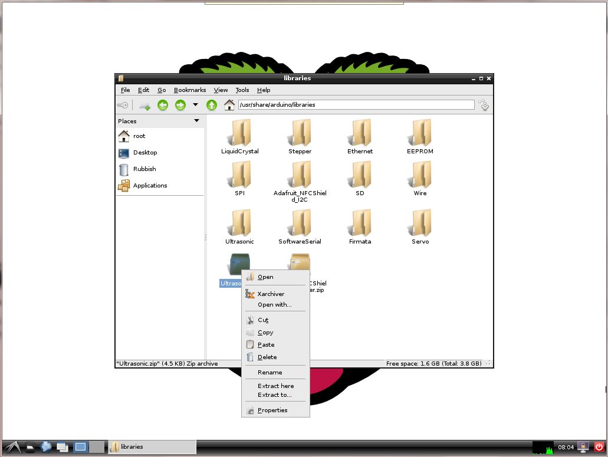This screenshot has width=608, height=457.
Task: Open the LXDE start menu icon
Action: coord(13,448)
